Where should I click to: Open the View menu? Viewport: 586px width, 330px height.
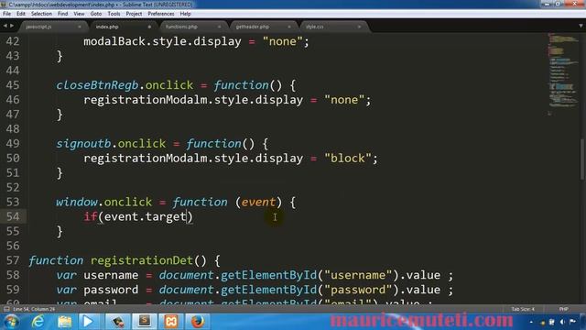(79, 14)
